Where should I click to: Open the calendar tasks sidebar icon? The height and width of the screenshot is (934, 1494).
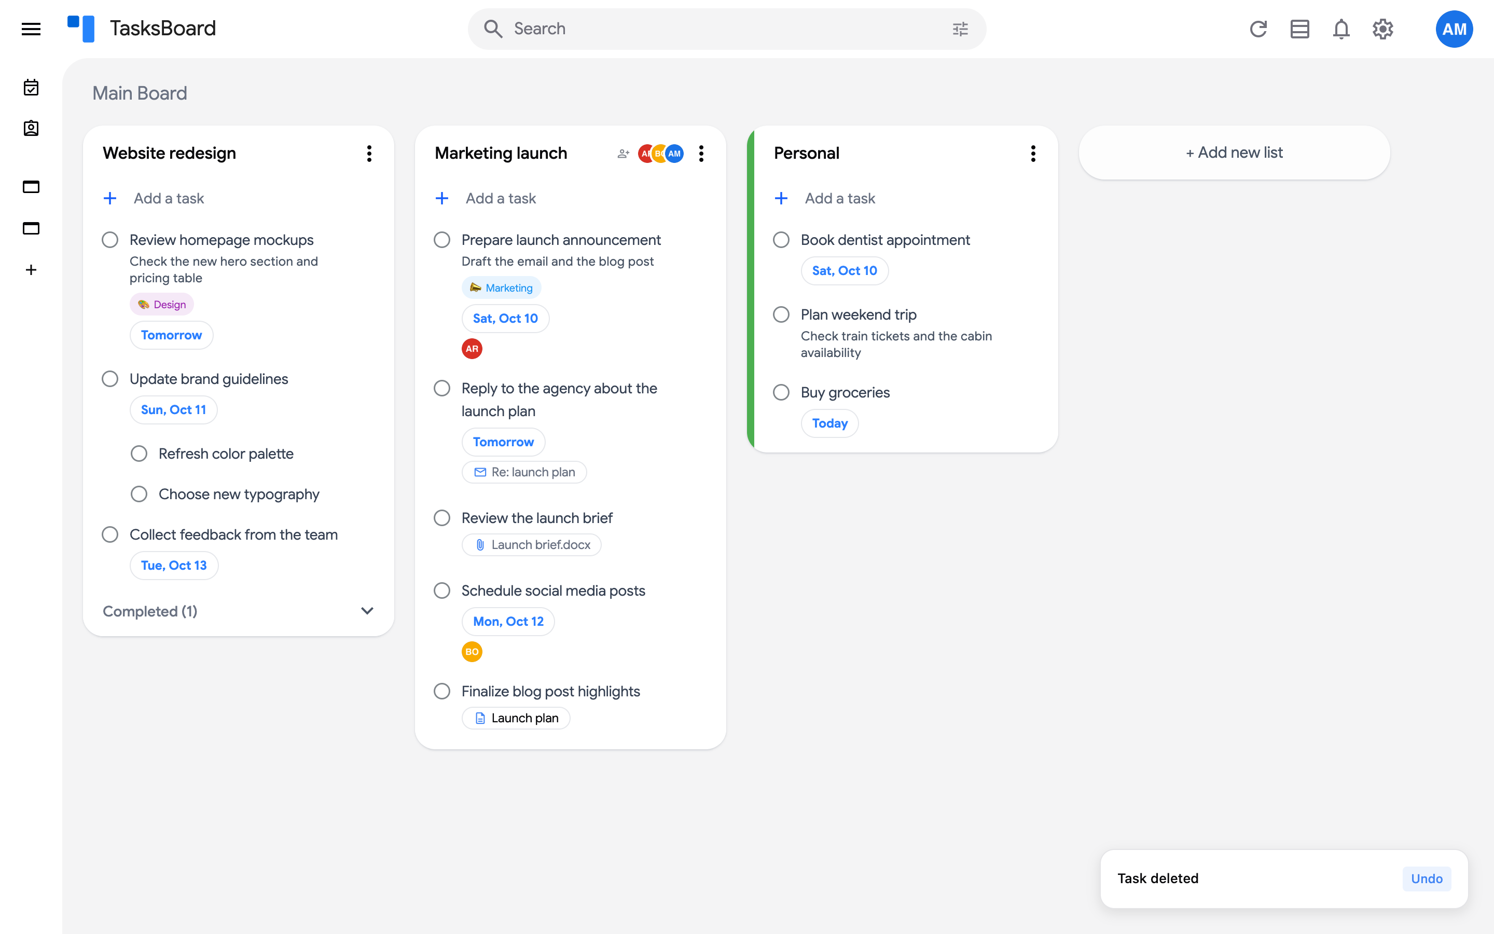tap(31, 88)
